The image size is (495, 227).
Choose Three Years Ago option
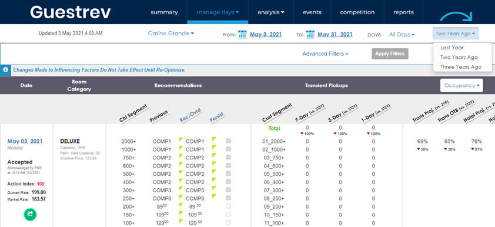point(461,67)
